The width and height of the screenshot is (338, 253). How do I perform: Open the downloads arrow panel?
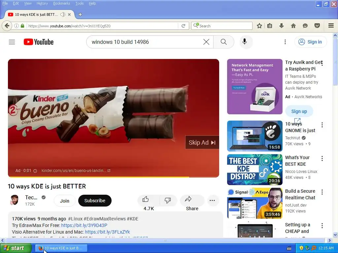click(x=281, y=26)
